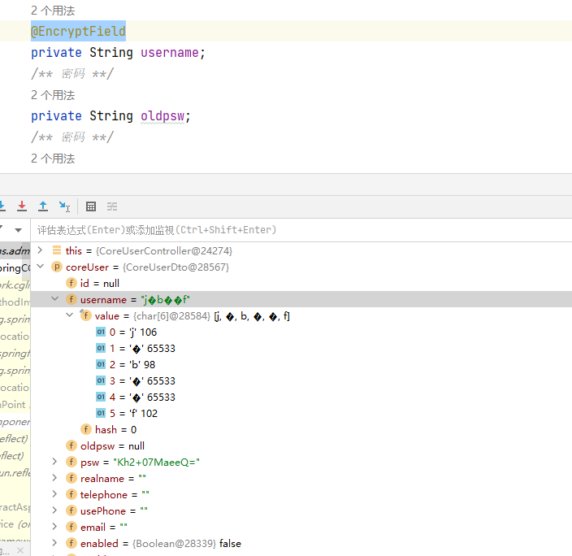Collapse the username field node

point(55,299)
